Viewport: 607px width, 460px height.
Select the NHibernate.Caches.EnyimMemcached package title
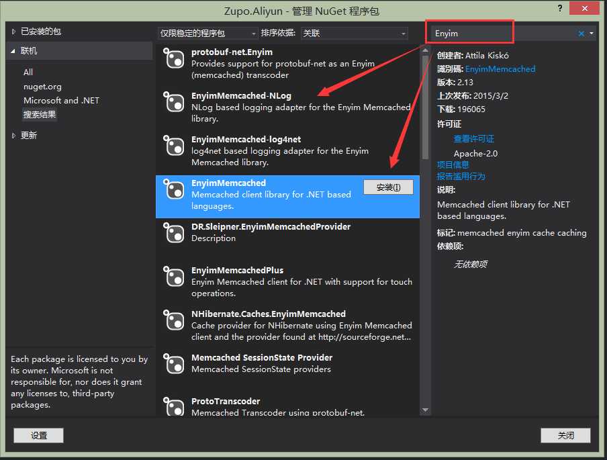point(269,314)
